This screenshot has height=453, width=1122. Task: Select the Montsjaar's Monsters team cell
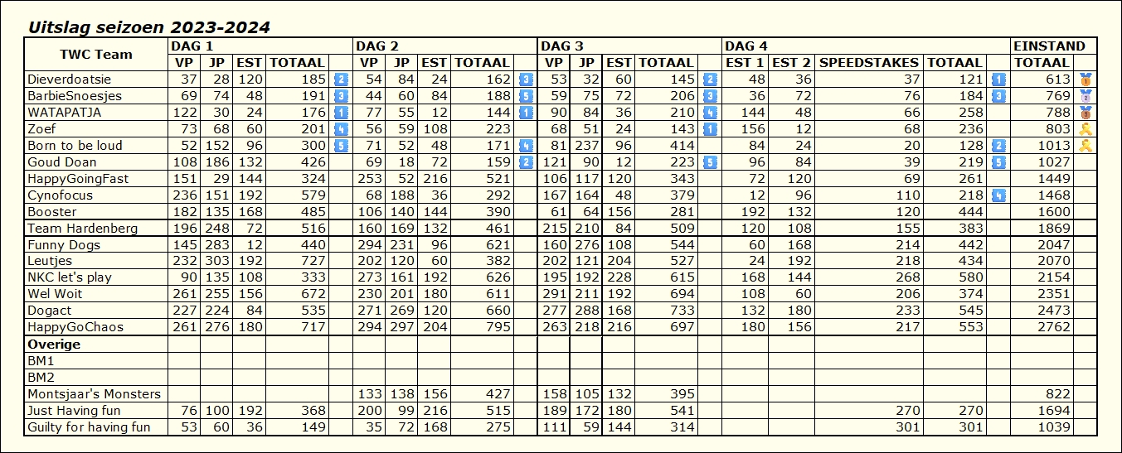(x=95, y=394)
